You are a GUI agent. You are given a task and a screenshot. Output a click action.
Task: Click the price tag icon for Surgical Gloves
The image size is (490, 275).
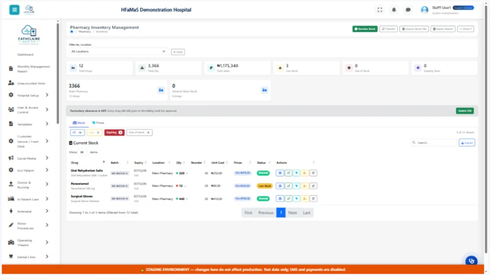click(x=296, y=199)
